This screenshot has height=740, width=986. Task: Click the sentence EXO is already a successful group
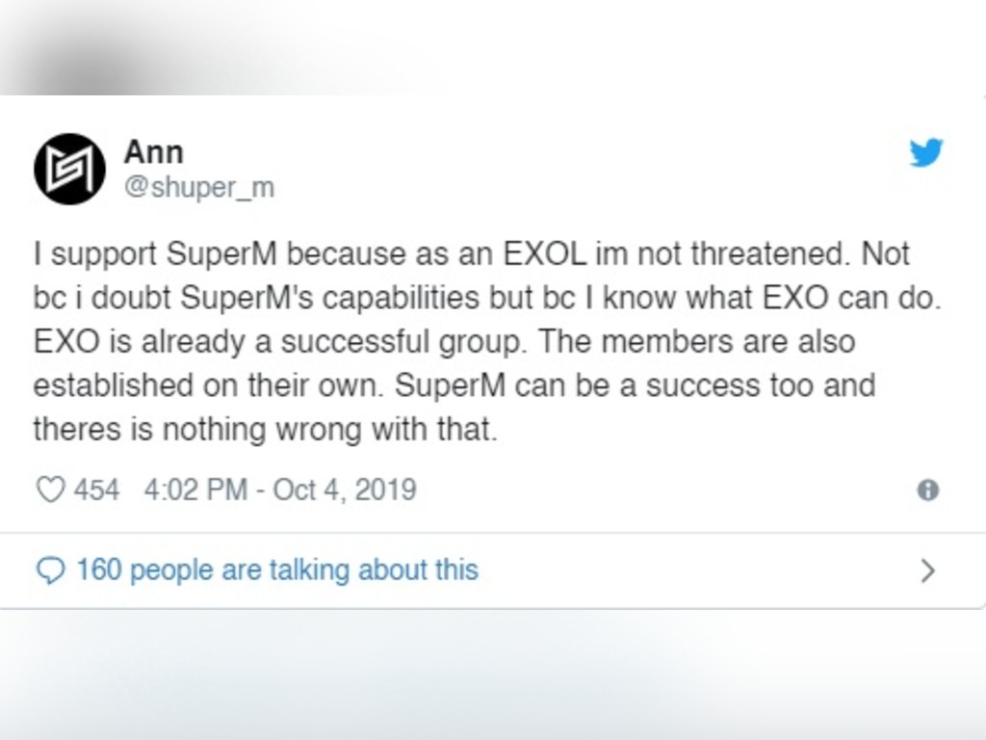coord(278,342)
